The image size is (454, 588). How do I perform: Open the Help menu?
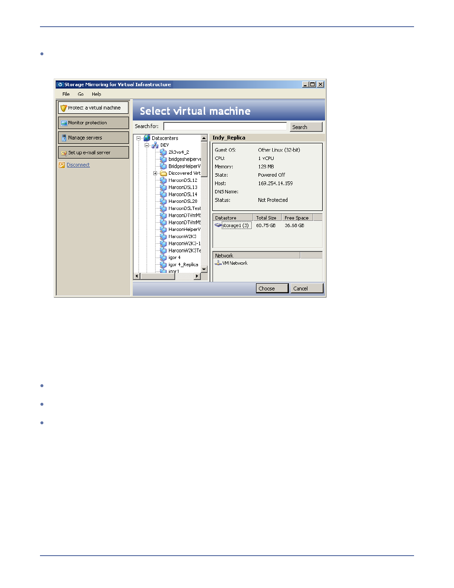click(x=97, y=94)
